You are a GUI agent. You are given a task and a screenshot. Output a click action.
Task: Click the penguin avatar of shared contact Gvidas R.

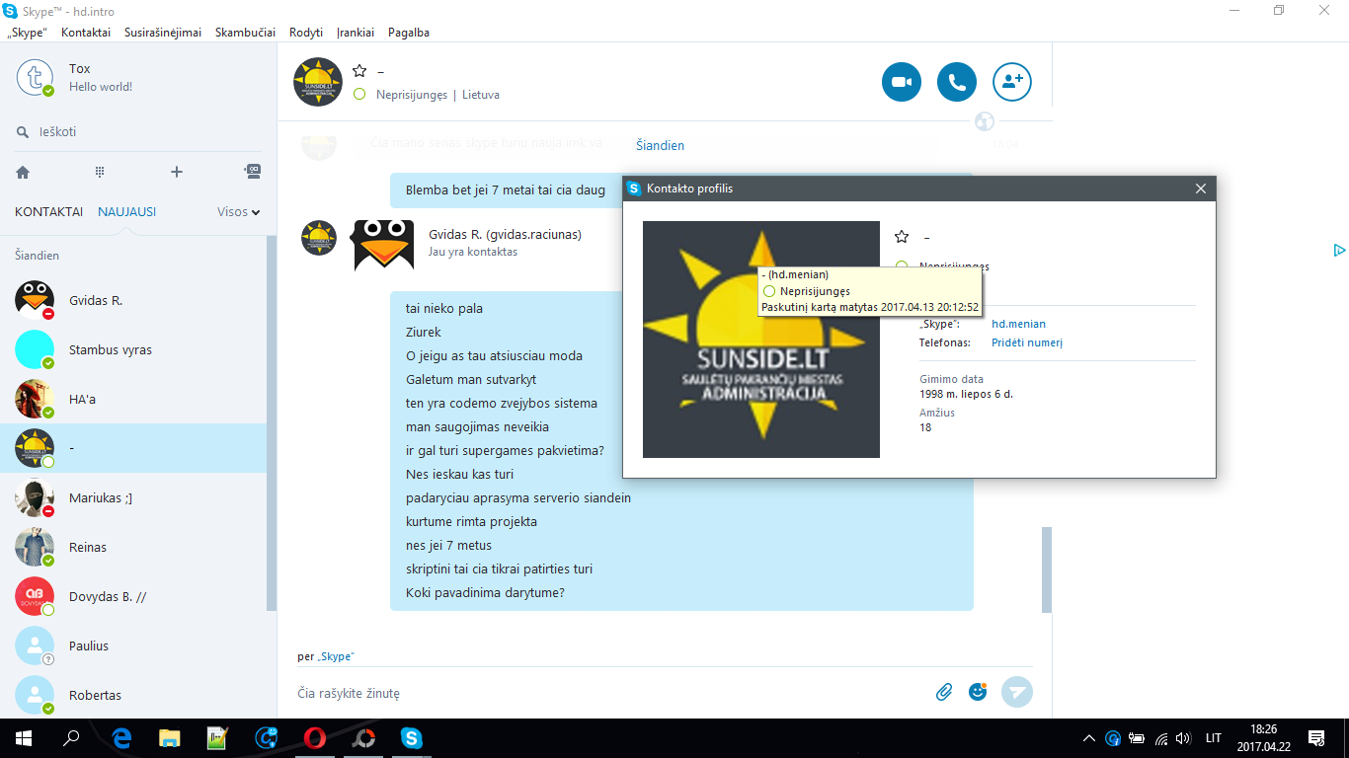tap(383, 244)
